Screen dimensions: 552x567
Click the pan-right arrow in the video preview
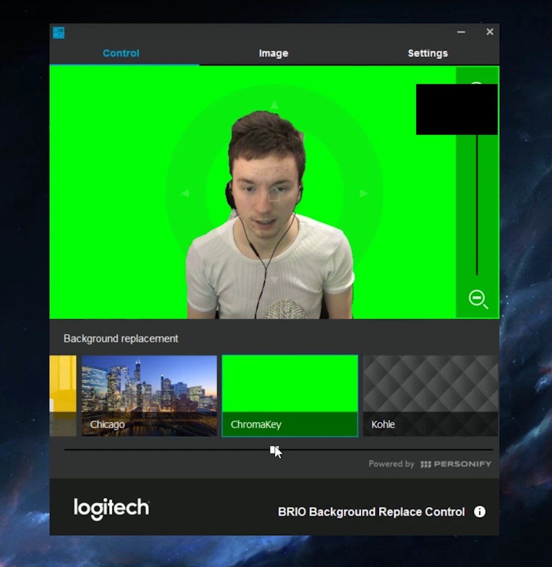pyautogui.click(x=364, y=194)
